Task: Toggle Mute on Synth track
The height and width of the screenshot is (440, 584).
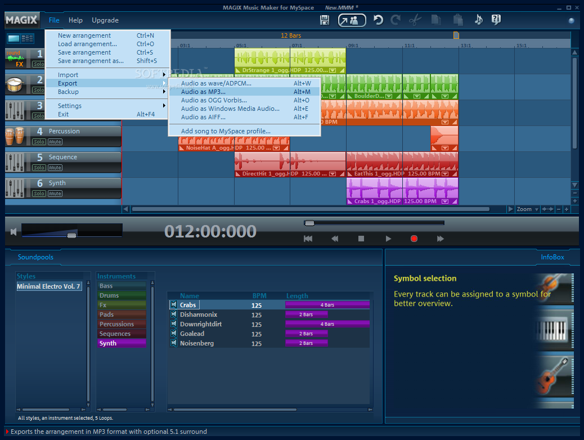Action: pyautogui.click(x=55, y=194)
